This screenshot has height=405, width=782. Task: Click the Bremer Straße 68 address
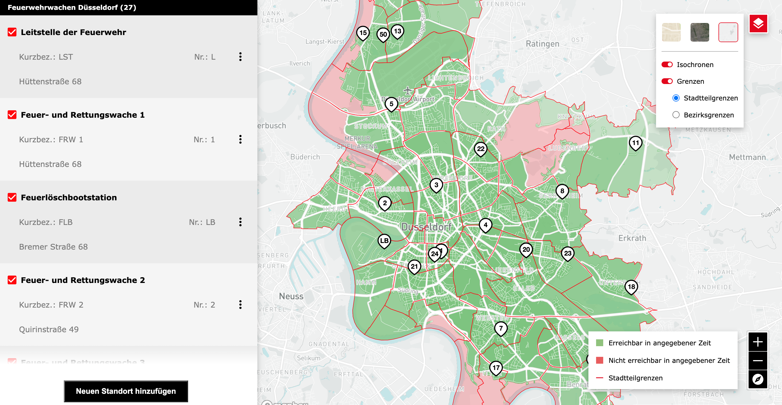[53, 247]
